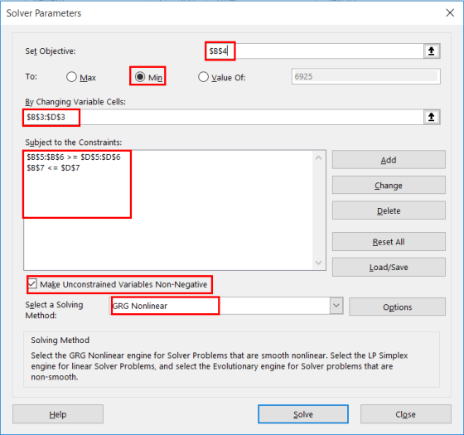The height and width of the screenshot is (435, 464).
Task: Toggle Make Unconstrained Variables Non-Negative checkbox
Action: pyautogui.click(x=32, y=283)
